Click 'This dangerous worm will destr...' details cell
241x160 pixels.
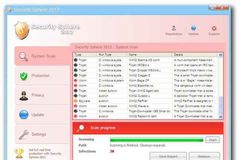pos(195,86)
